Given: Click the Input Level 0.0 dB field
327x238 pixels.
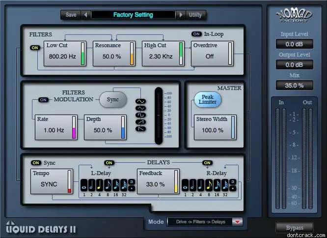Looking at the screenshot, I should tap(294, 44).
